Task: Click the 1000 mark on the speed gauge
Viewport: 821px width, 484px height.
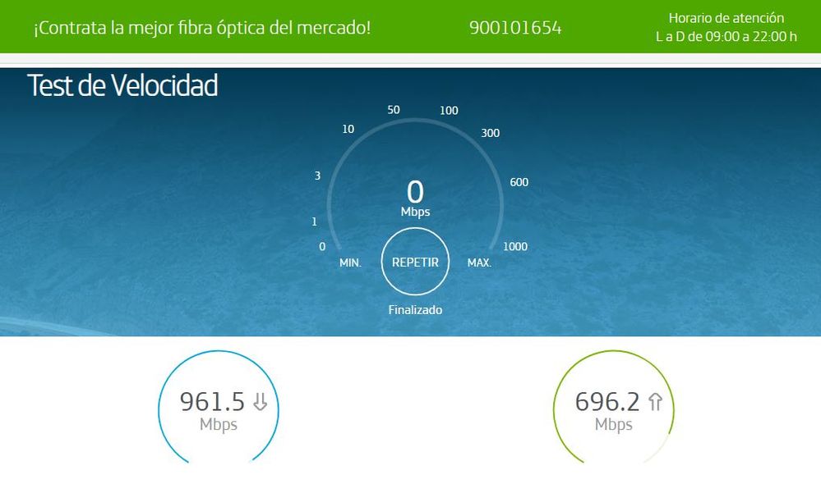Action: click(x=515, y=247)
